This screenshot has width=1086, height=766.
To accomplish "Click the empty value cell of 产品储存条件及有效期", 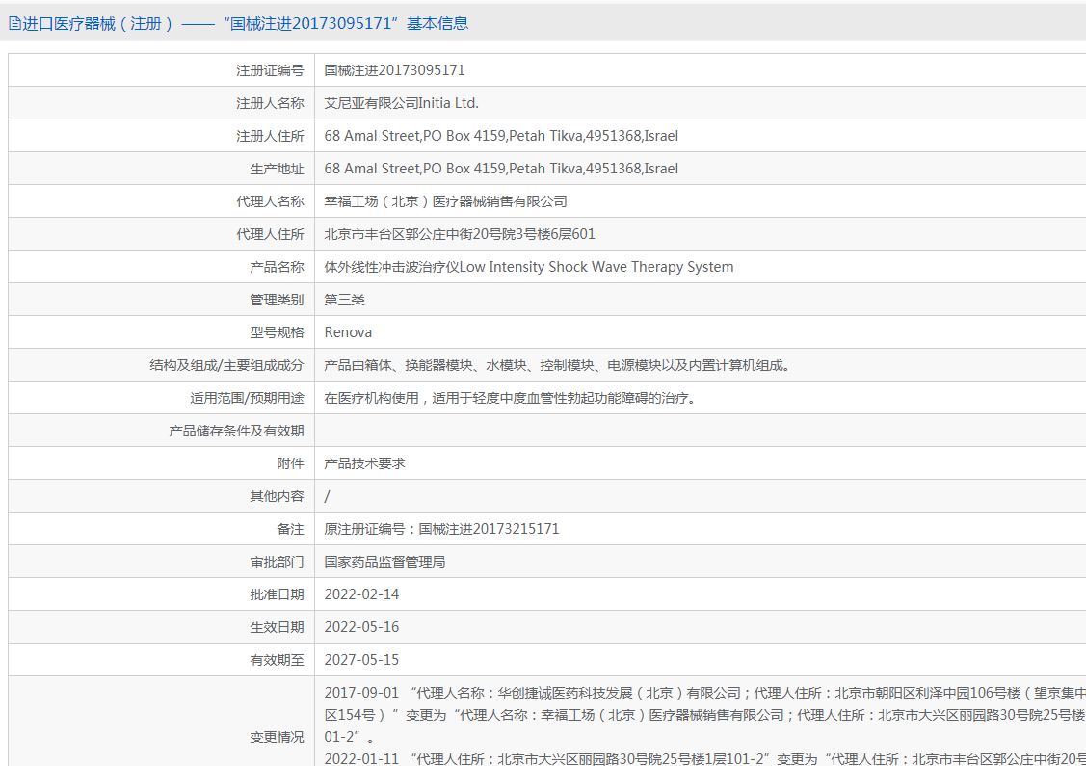I will point(701,431).
